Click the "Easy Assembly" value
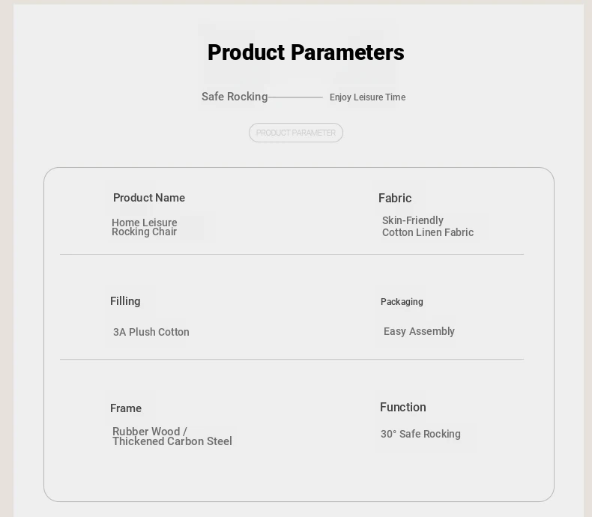This screenshot has height=517, width=592. tap(419, 331)
